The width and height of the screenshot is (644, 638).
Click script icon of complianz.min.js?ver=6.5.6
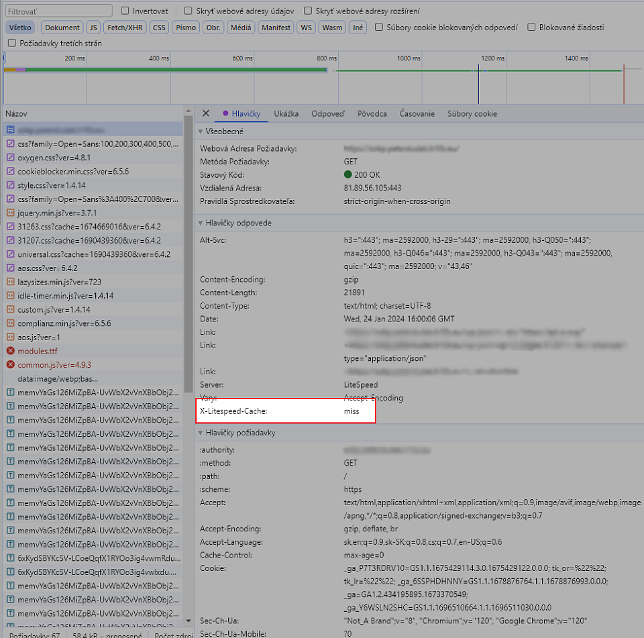point(11,323)
